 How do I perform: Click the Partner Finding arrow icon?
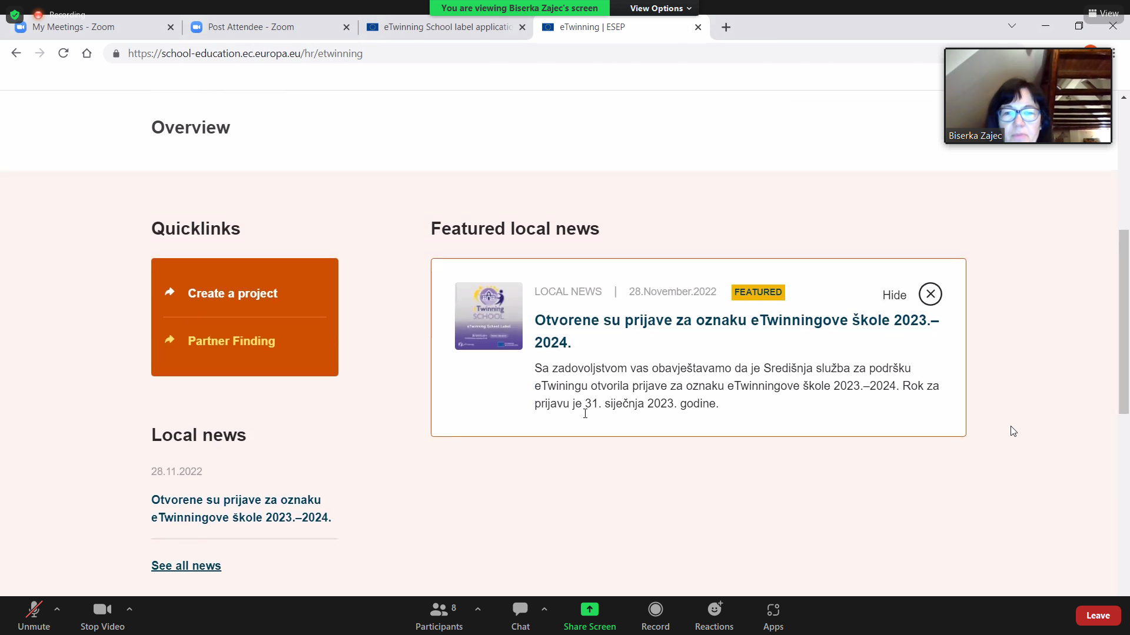[170, 339]
